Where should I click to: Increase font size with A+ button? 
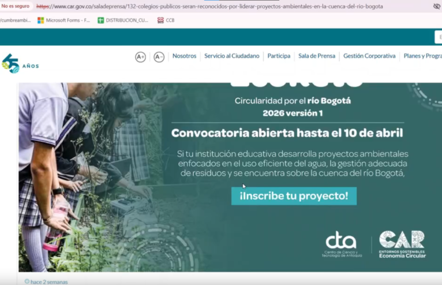click(141, 57)
